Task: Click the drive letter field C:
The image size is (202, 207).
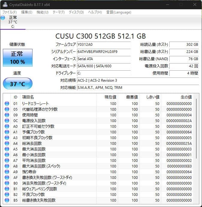Action: point(104,73)
